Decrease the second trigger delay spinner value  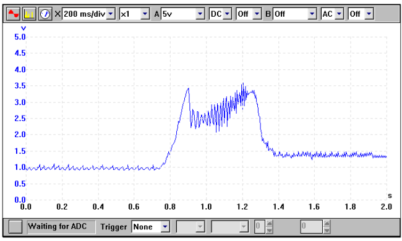point(327,230)
